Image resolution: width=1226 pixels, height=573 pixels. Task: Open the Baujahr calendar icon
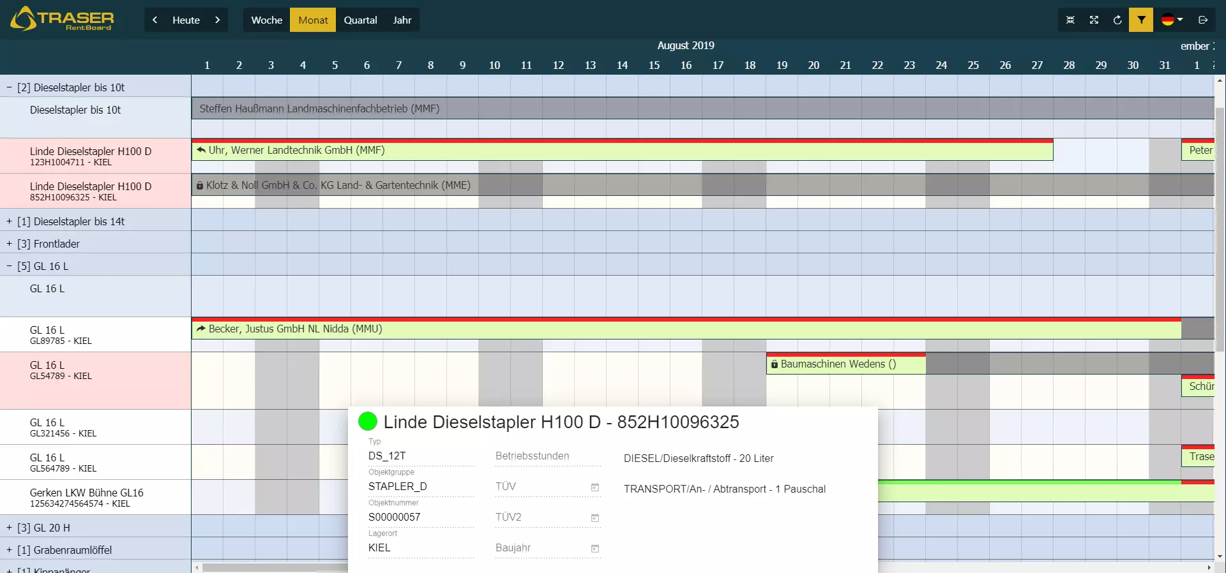coord(594,549)
